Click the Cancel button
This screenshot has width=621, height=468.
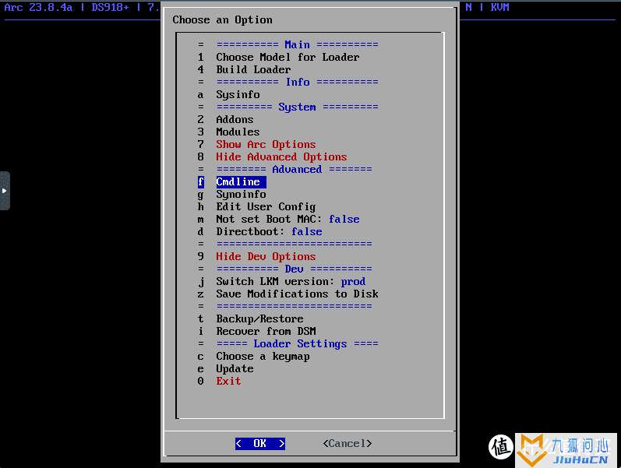coord(348,443)
